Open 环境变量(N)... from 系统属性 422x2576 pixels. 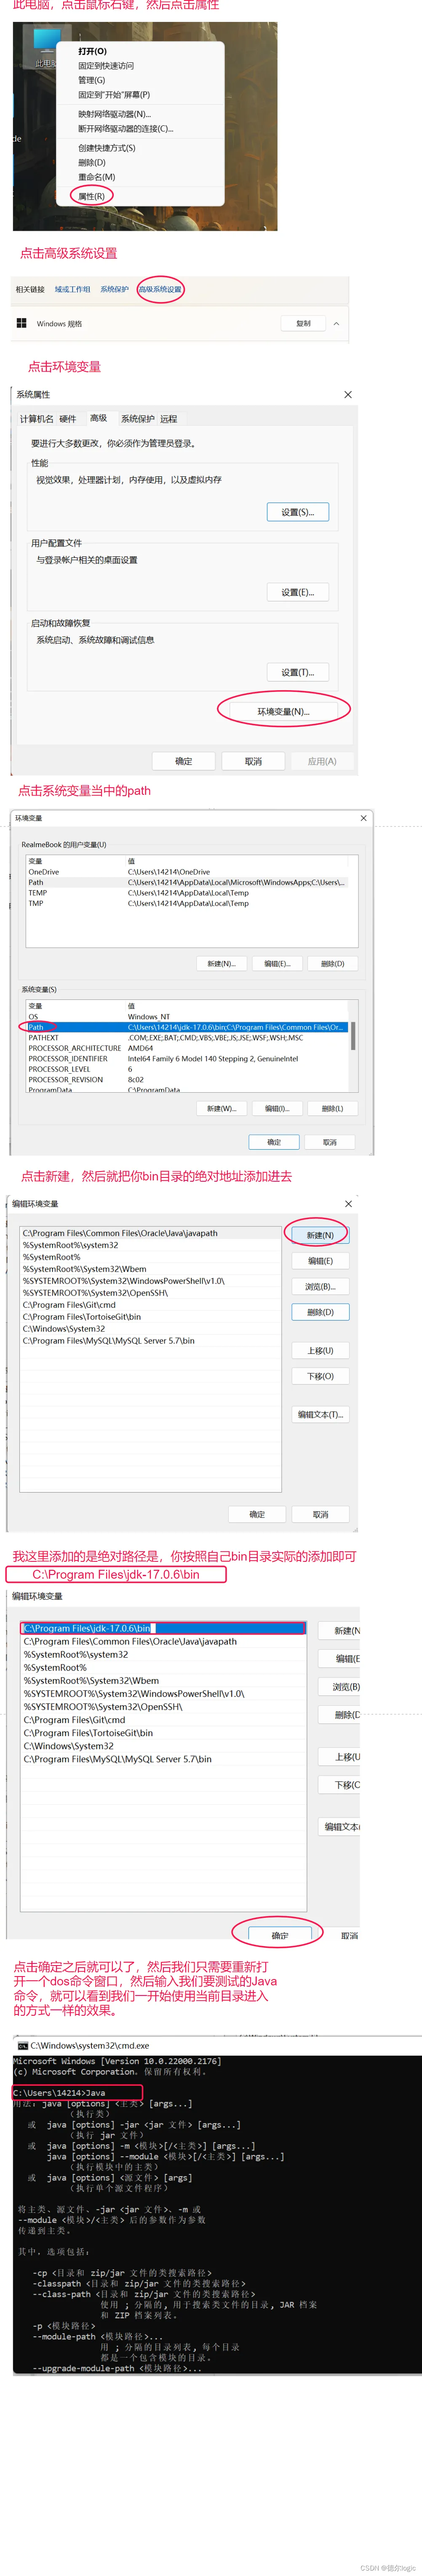click(283, 712)
